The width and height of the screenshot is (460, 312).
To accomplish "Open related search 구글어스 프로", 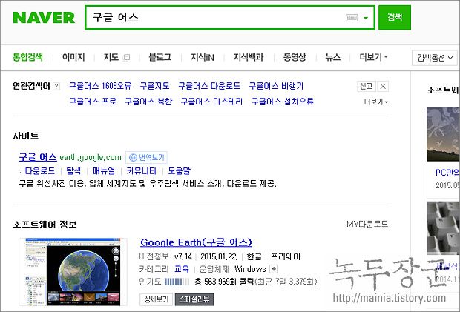I will pyautogui.click(x=93, y=102).
